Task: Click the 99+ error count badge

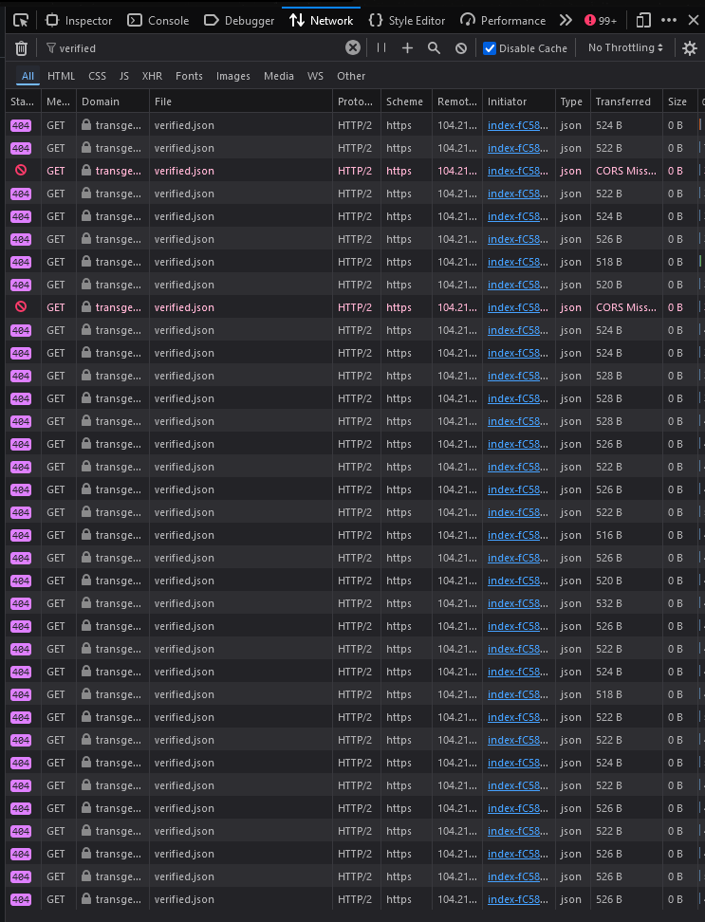Action: coord(601,21)
